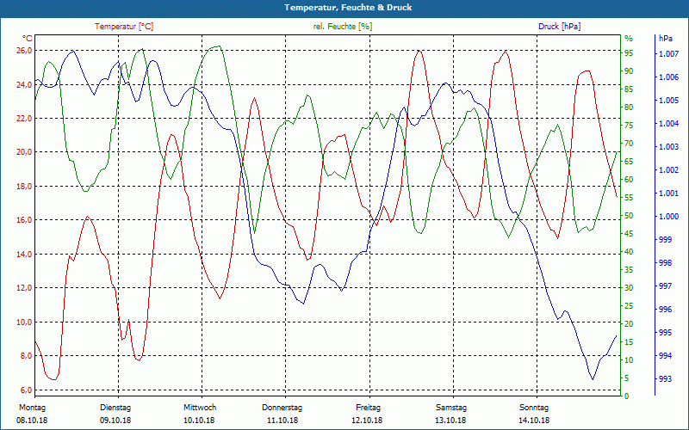Click the green % axis unit label
The image size is (689, 430).
[x=629, y=38]
